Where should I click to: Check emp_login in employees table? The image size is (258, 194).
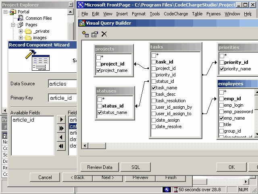[221, 105]
